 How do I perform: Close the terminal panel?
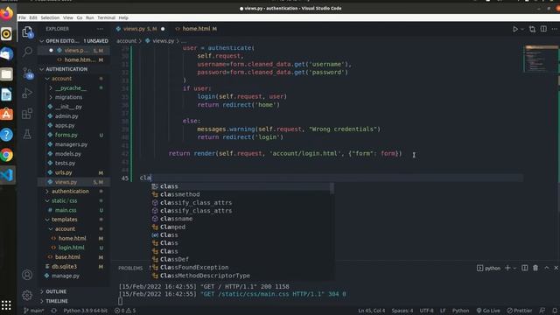(x=556, y=268)
